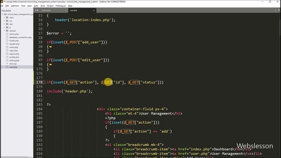Open the Find menu
281x158 pixels.
click(23, 6)
